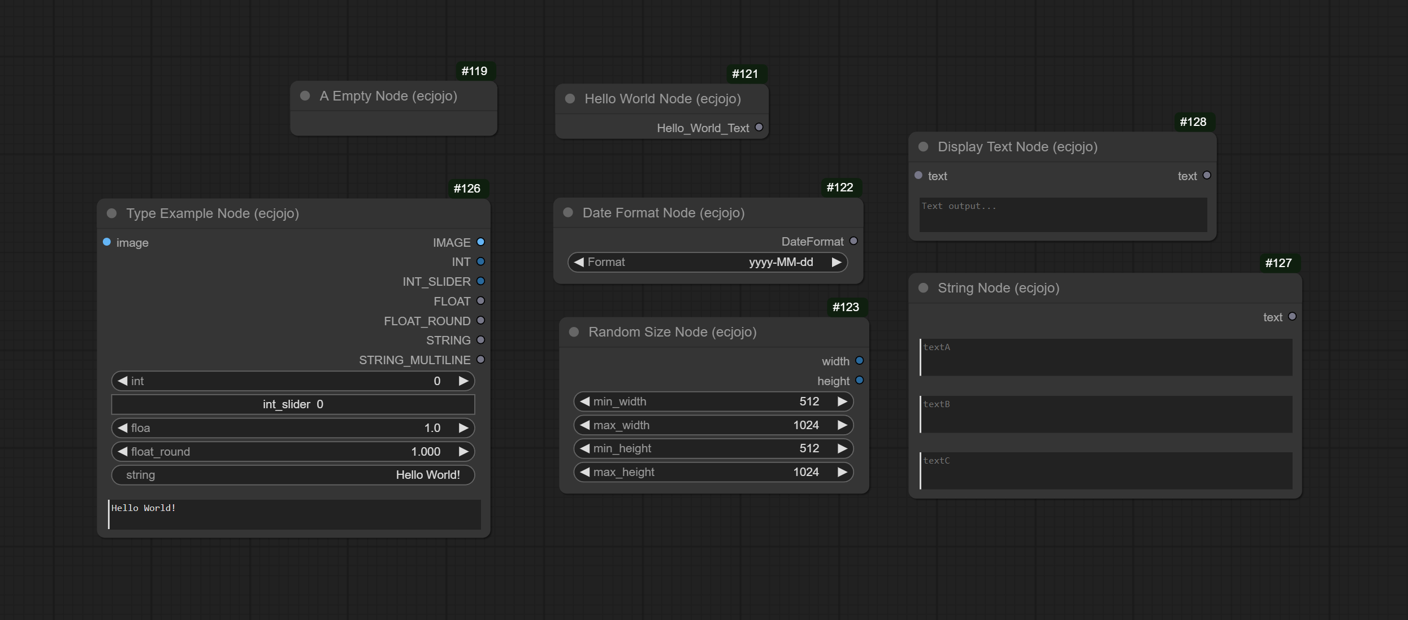Select previous Format option with left arrow

coord(579,262)
